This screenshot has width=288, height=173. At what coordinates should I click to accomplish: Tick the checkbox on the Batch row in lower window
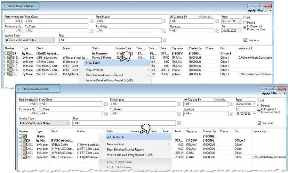pos(20,136)
